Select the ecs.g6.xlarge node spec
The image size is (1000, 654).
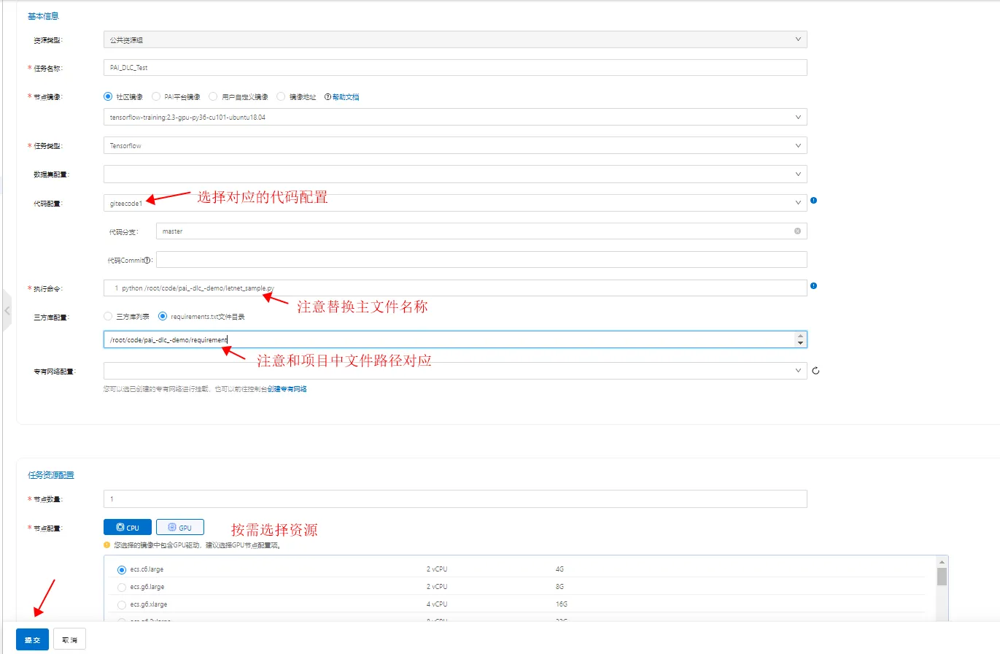[x=122, y=604]
